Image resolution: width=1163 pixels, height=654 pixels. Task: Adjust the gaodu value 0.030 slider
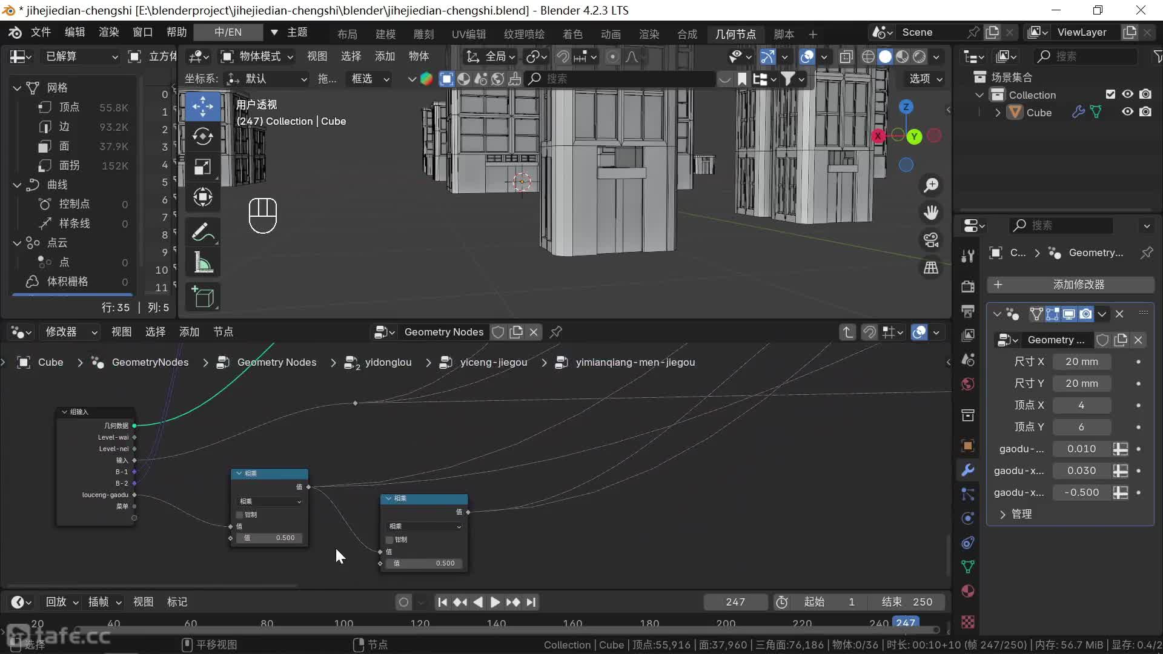point(1081,471)
